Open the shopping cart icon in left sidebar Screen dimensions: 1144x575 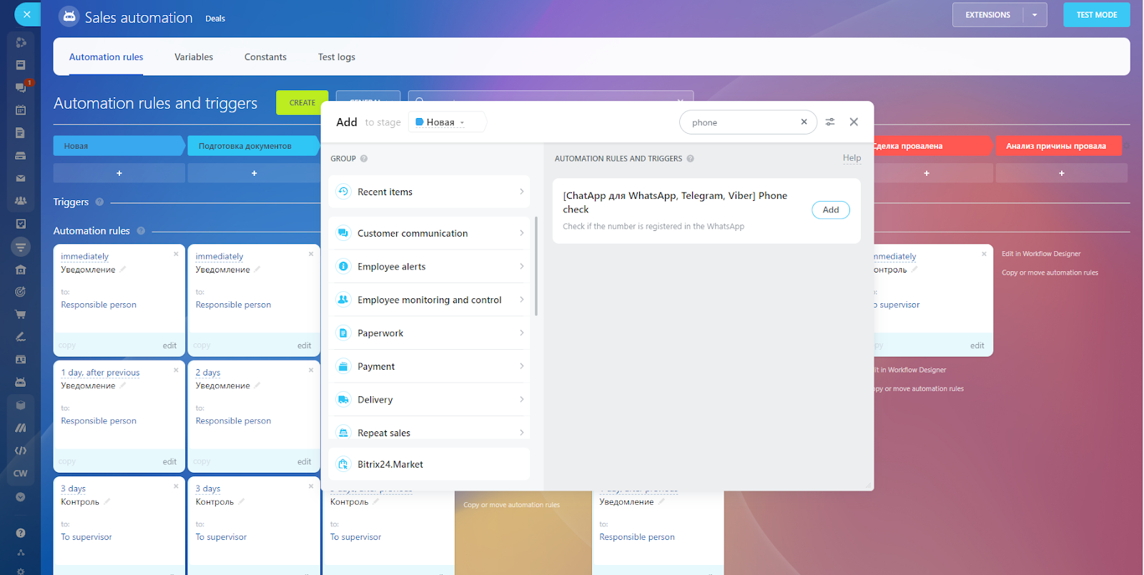(x=21, y=314)
